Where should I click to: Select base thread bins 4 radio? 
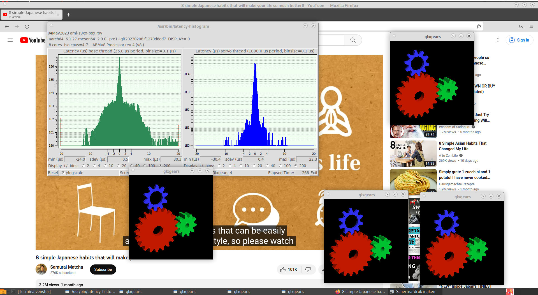coord(94,166)
